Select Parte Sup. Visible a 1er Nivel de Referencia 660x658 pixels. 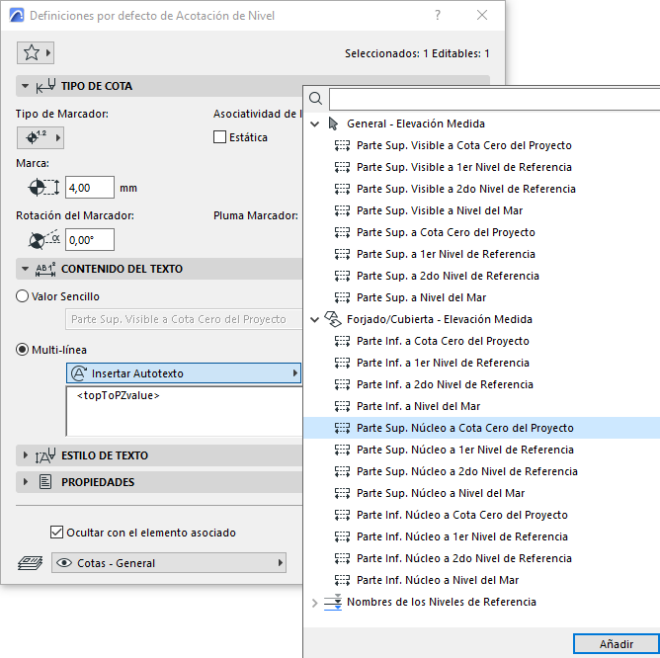pos(464,167)
